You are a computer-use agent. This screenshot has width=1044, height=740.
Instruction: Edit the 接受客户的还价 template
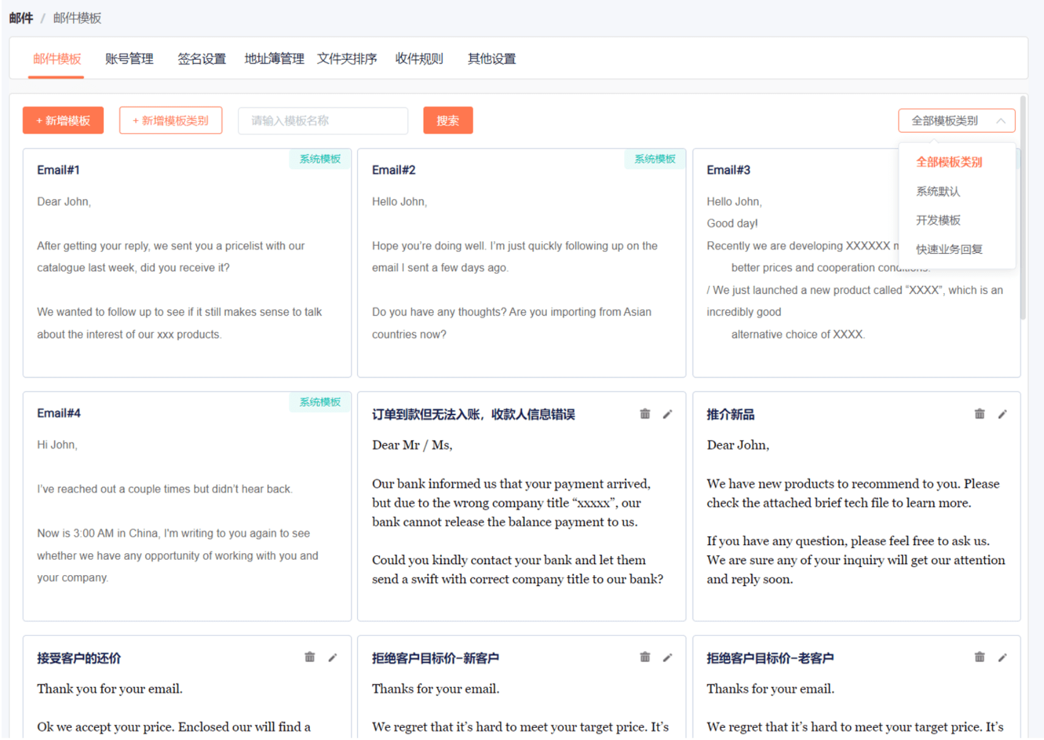click(333, 657)
